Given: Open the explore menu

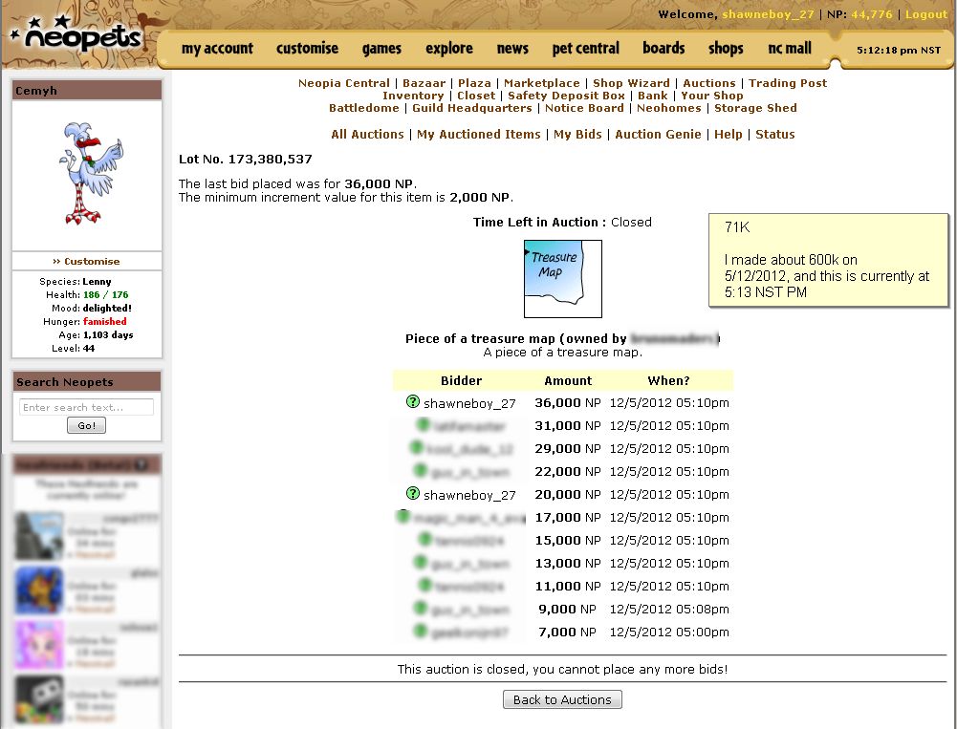Looking at the screenshot, I should (x=449, y=48).
